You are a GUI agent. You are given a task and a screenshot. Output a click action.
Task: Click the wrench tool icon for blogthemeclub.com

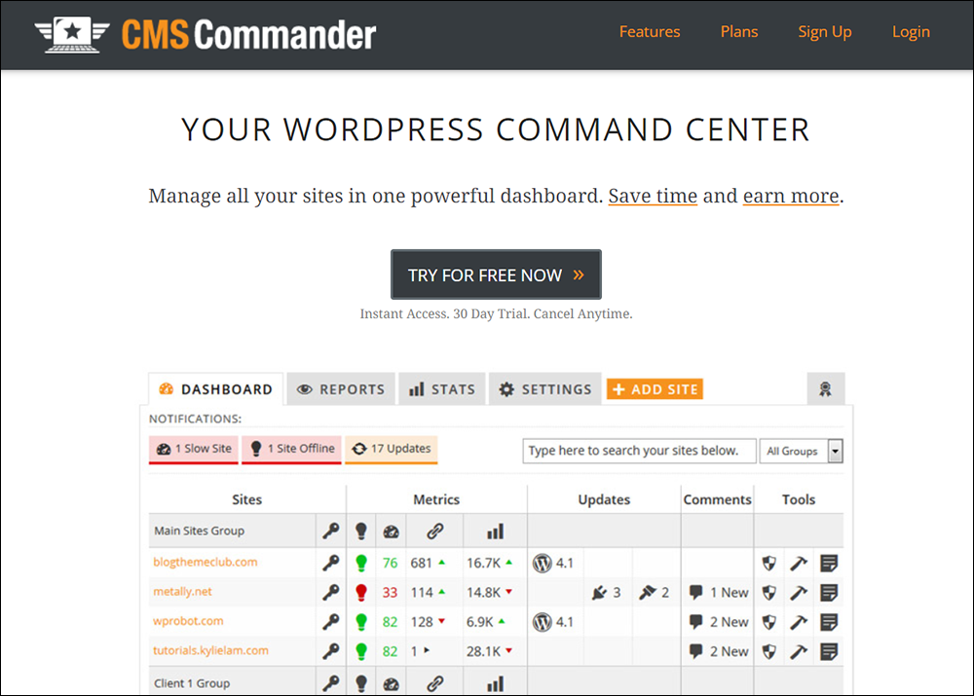coord(800,563)
